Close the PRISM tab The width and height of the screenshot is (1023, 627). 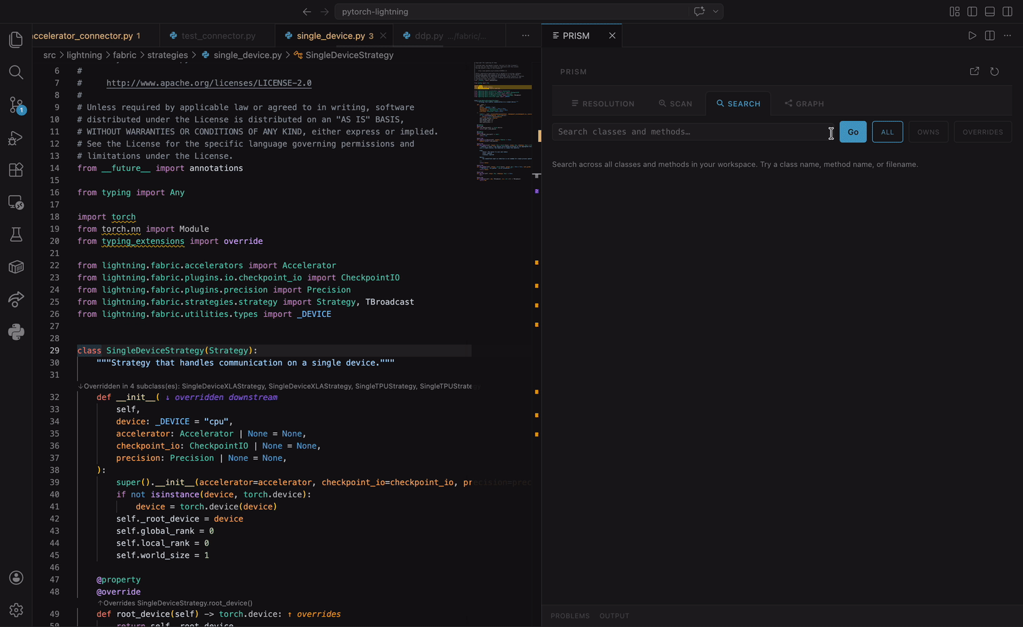click(x=612, y=36)
